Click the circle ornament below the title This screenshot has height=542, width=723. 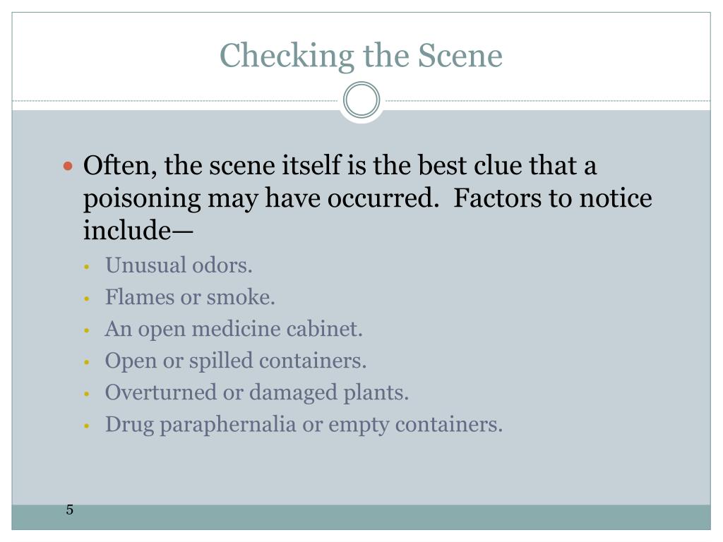[361, 100]
